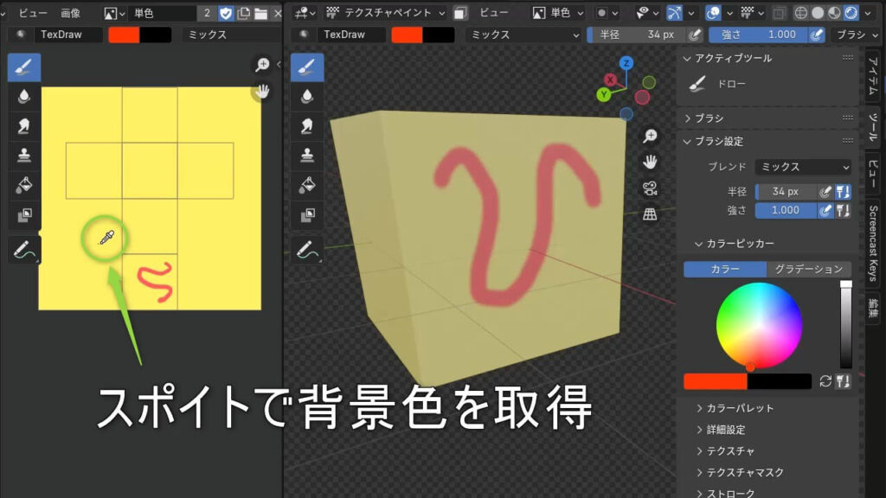Click the open image folder icon
The height and width of the screenshot is (498, 886).
(260, 13)
